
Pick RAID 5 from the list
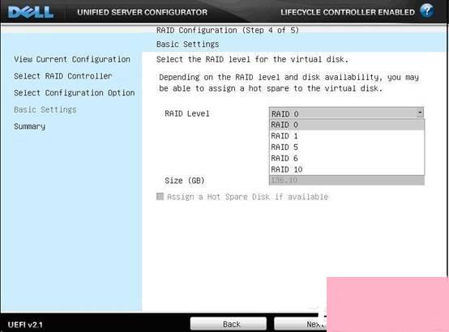[347, 147]
